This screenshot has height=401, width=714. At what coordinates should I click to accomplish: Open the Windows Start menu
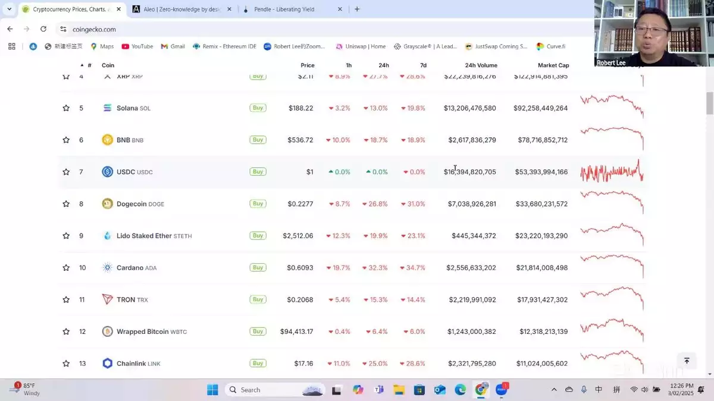tap(212, 390)
